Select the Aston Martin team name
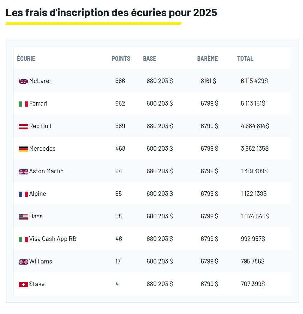Screen dimensions: 303x314 46,171
